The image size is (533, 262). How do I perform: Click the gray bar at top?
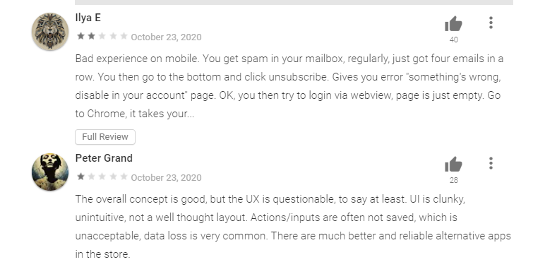[x=294, y=2]
